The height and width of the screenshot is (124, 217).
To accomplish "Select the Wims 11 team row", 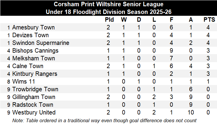I will pyautogui.click(x=24, y=82).
